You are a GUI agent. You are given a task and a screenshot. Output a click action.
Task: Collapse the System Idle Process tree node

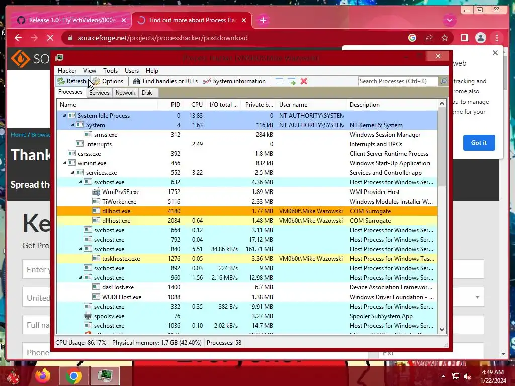[65, 116]
